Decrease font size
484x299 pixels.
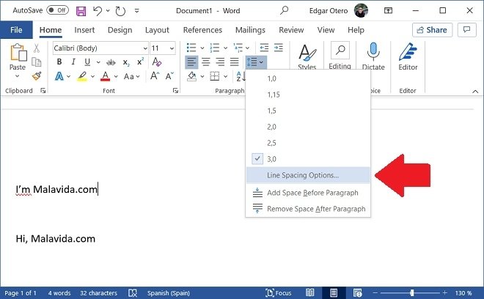pos(169,76)
